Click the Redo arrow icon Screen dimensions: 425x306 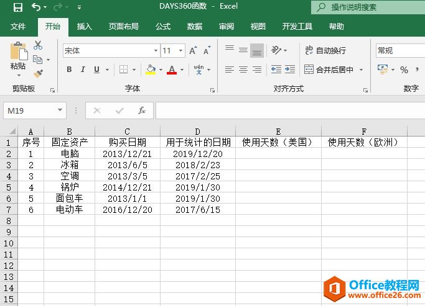pyautogui.click(x=57, y=7)
